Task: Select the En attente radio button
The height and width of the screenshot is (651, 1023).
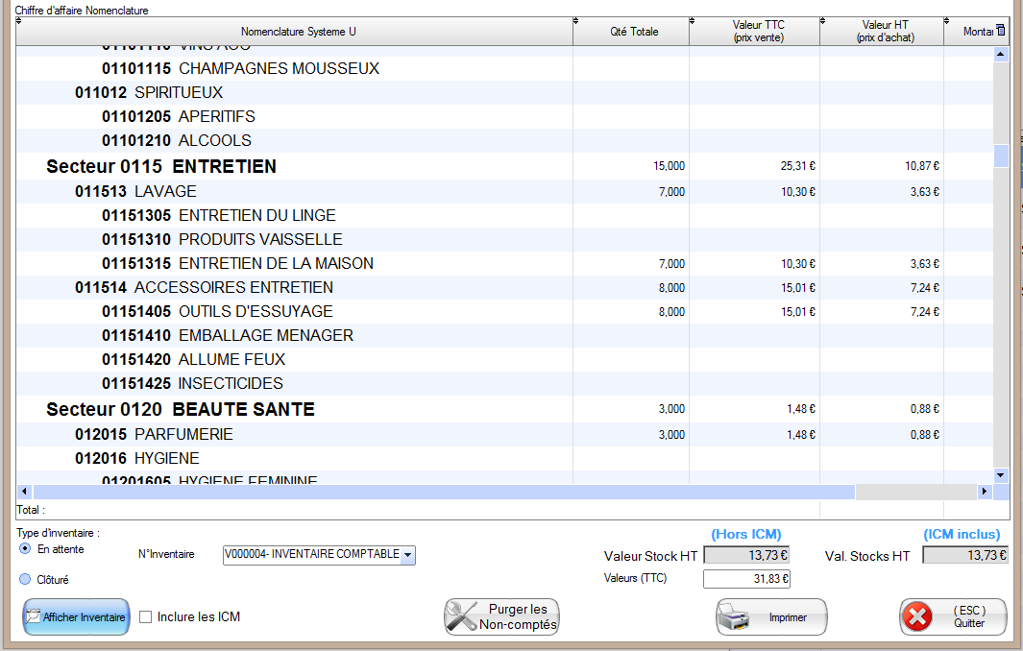Action: [25, 549]
